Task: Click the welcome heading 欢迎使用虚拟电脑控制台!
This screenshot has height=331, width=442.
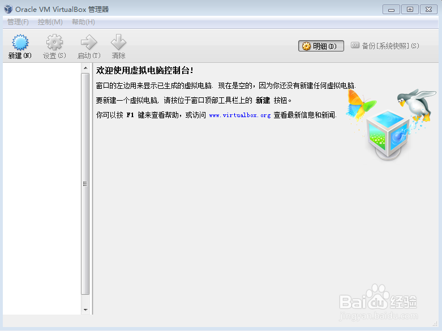Action: point(145,71)
